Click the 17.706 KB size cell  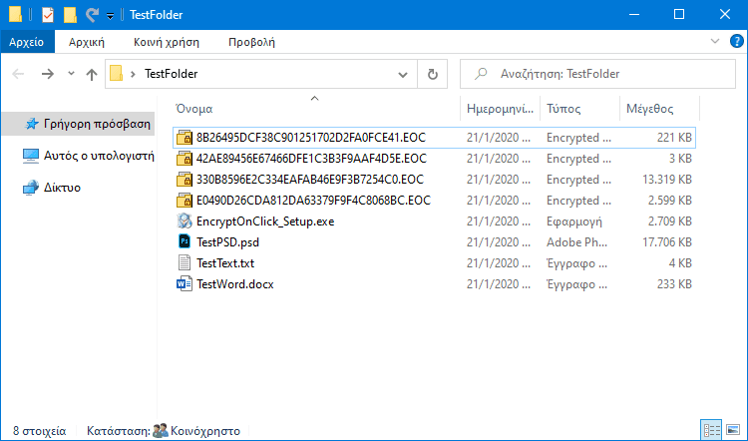click(x=667, y=242)
